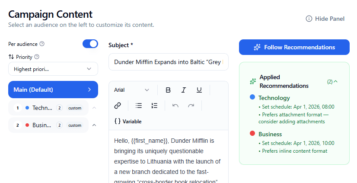The width and height of the screenshot is (357, 183).
Task: Click the Campaign Content heading
Action: (50, 14)
